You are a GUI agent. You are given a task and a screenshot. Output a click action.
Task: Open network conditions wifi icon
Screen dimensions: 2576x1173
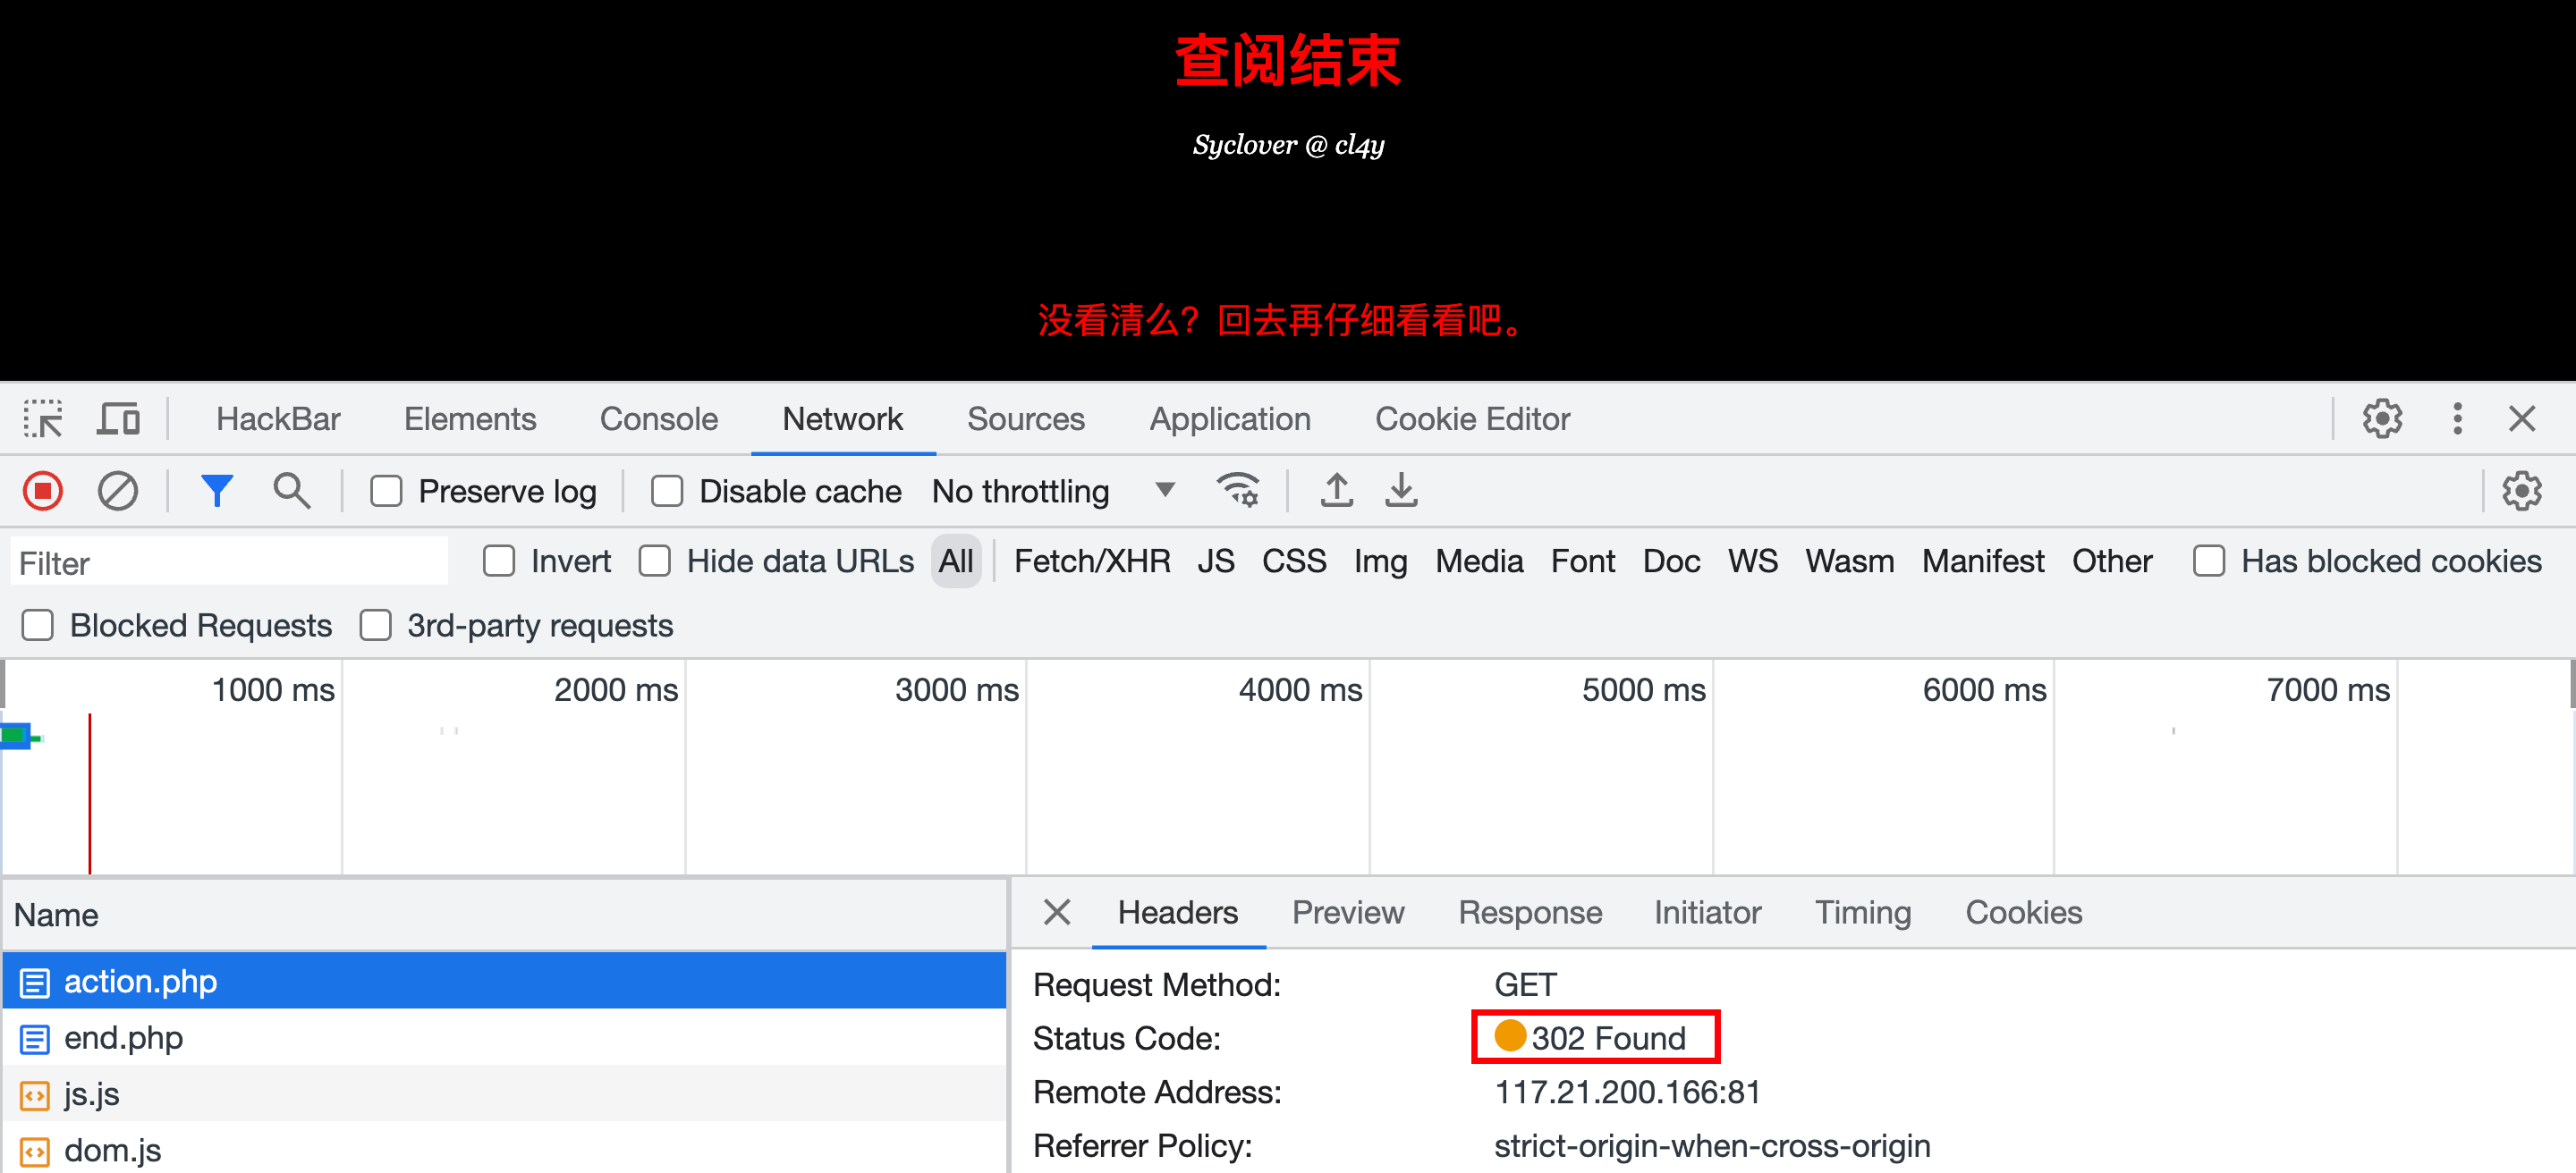tap(1238, 491)
